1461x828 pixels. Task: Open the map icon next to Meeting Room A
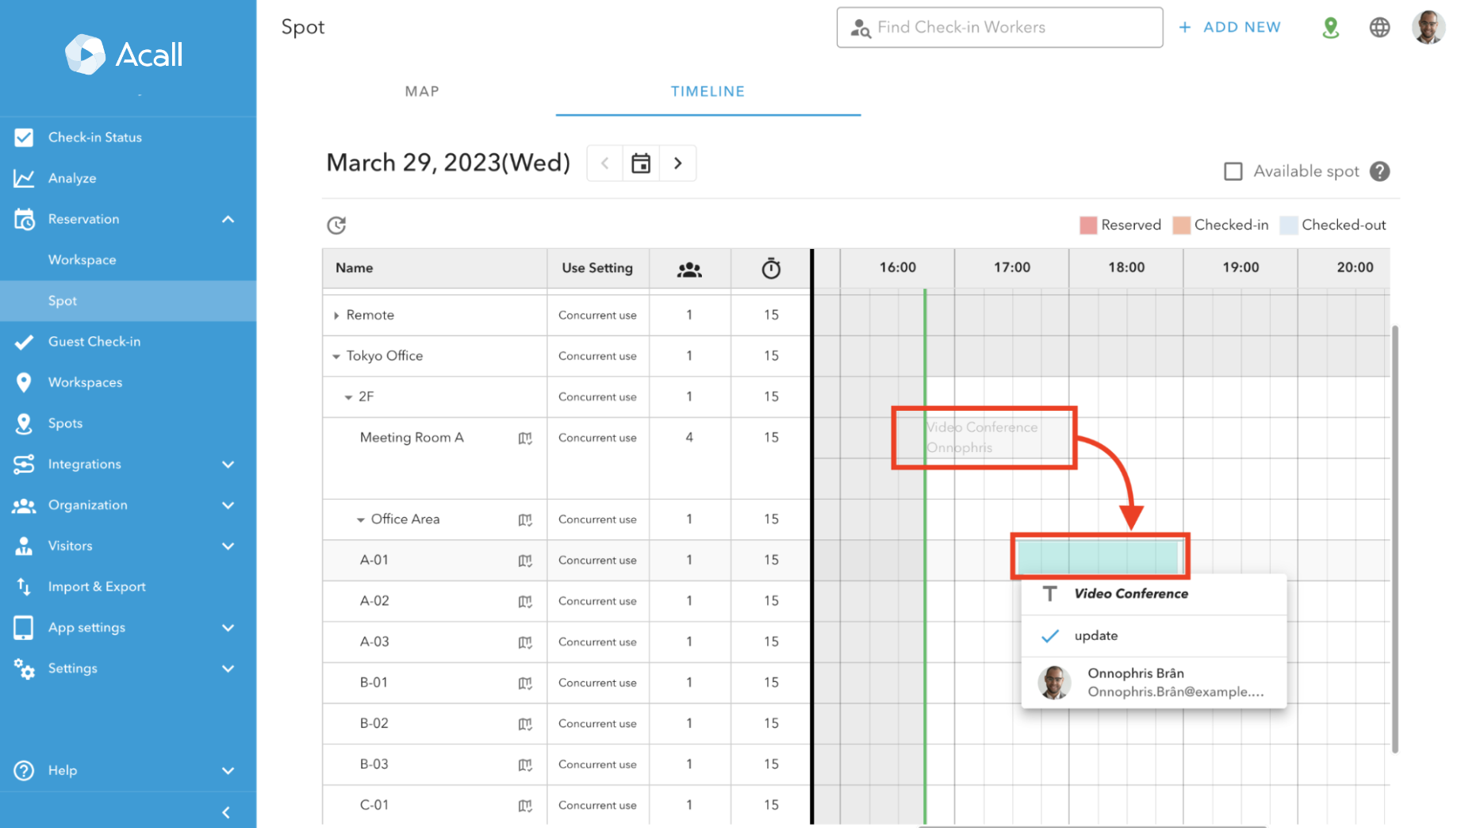tap(525, 438)
